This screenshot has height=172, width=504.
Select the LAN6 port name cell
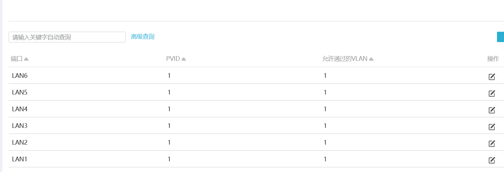point(20,76)
